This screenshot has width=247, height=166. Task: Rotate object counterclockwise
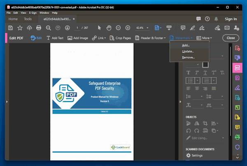pos(189,131)
